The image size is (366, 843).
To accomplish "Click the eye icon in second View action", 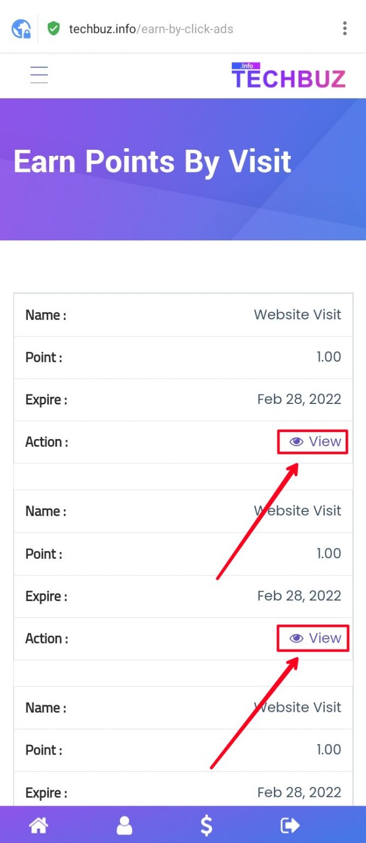I will pyautogui.click(x=296, y=638).
